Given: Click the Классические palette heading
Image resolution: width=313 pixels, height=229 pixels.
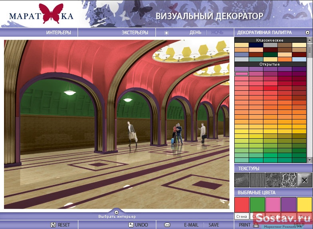Looking at the screenshot, I should (270, 40).
